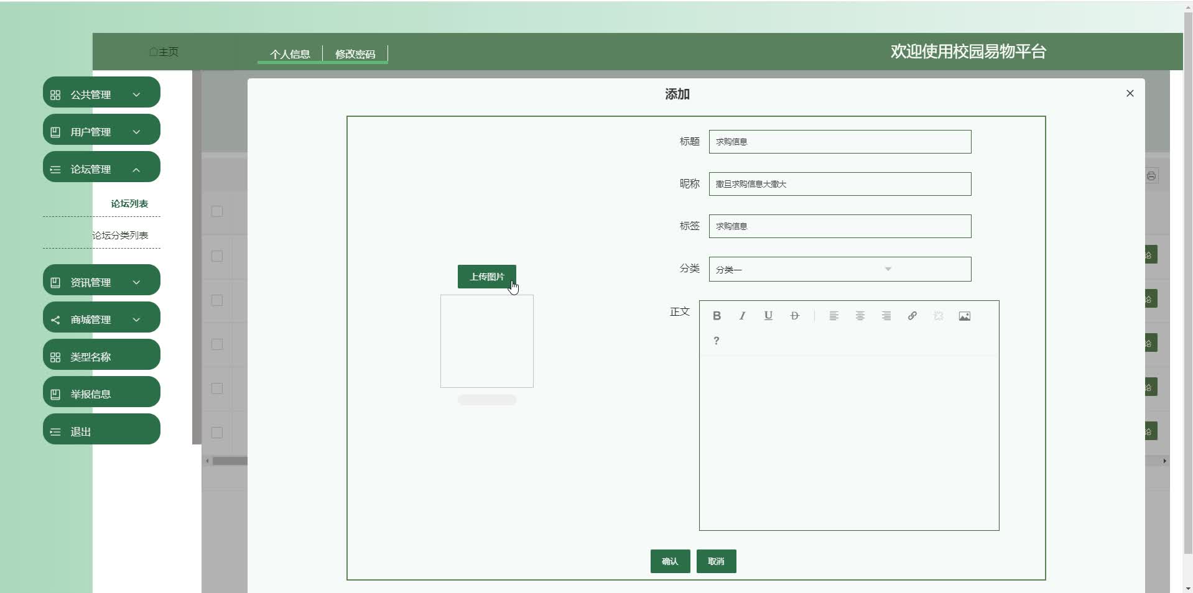Switch to 修改密码 tab
The height and width of the screenshot is (593, 1193).
tap(355, 54)
